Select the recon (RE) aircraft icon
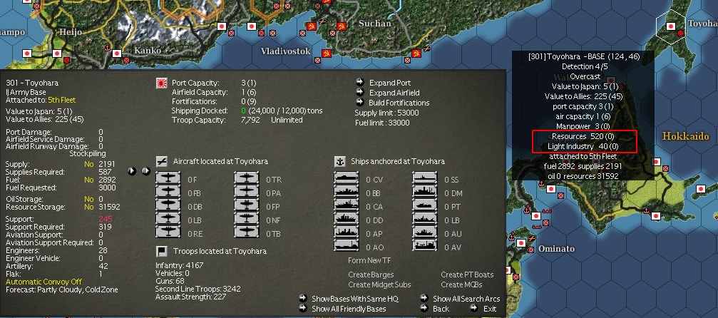 (168, 232)
